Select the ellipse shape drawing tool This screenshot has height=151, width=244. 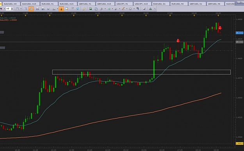(130, 9)
